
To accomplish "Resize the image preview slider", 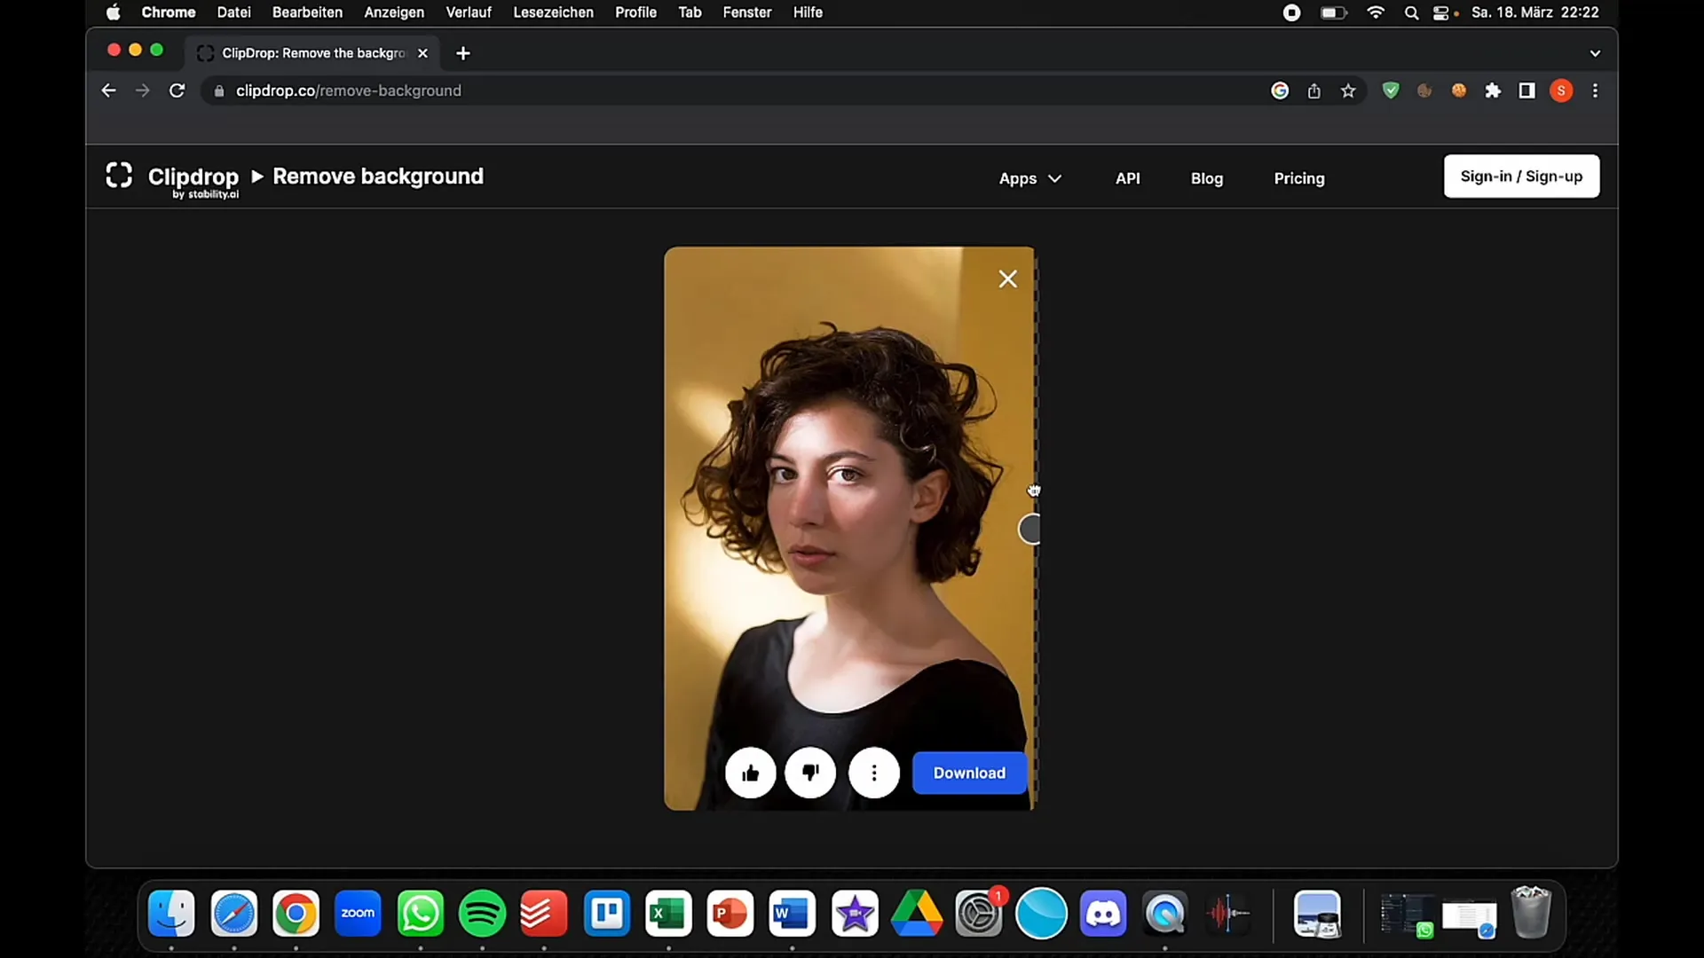I will tap(1032, 530).
